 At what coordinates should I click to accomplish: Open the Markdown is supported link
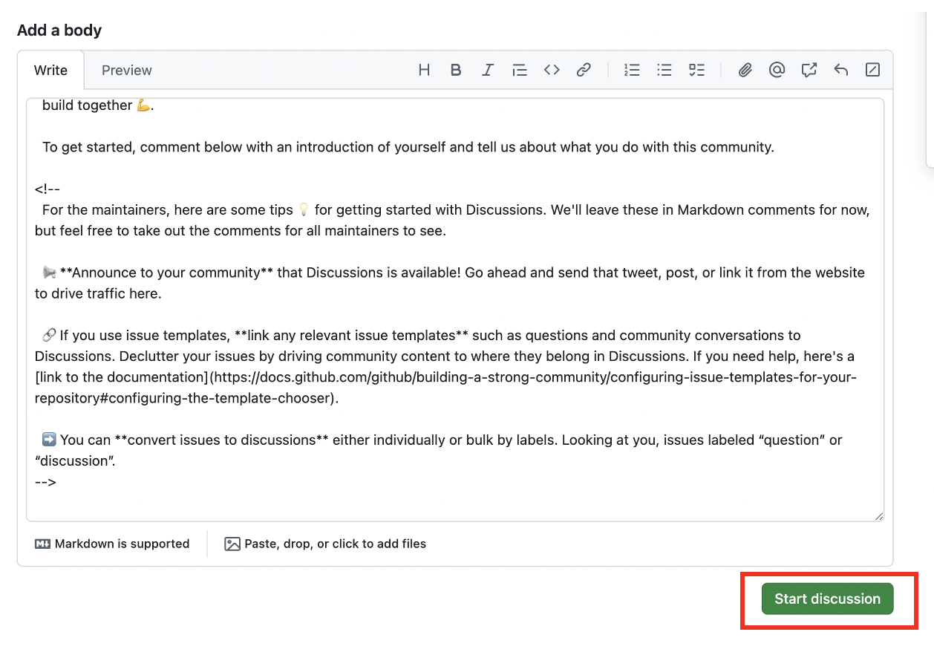coord(112,544)
